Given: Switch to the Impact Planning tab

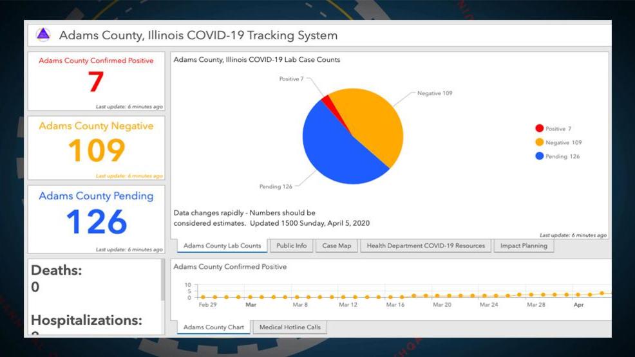Looking at the screenshot, I should tap(524, 246).
